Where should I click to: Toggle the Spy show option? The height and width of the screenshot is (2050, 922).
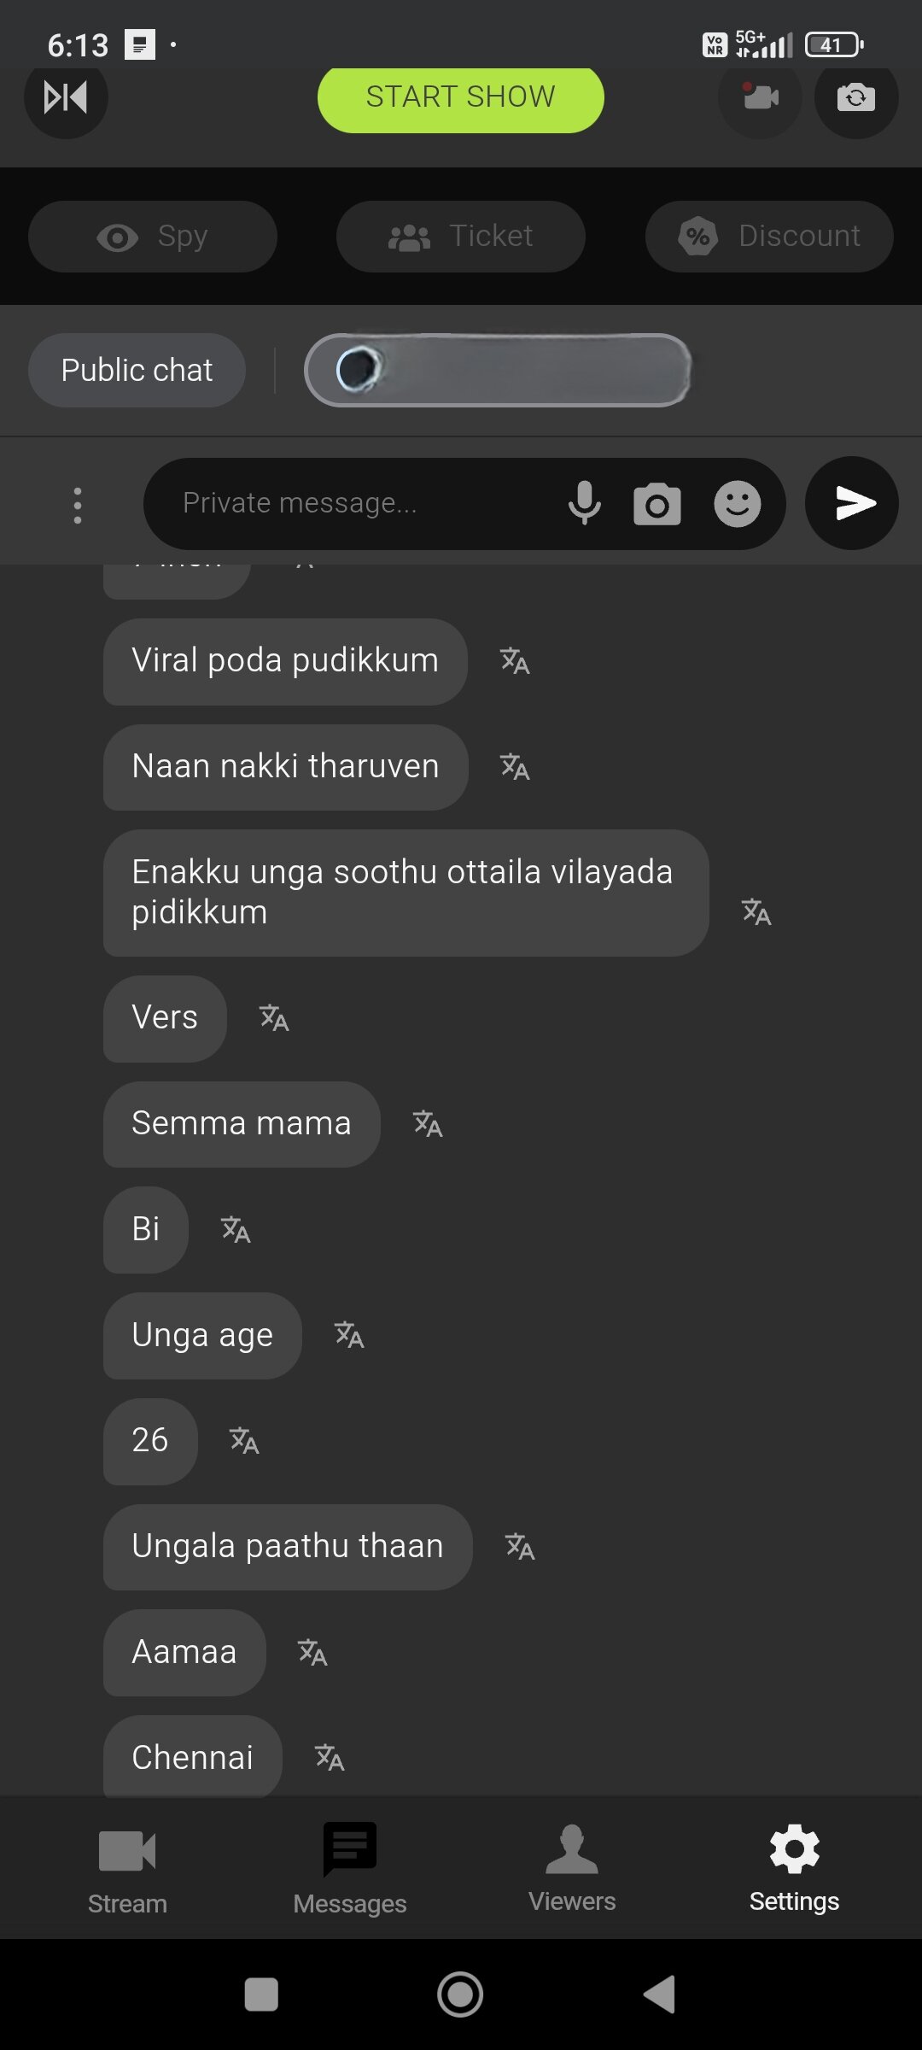[x=153, y=237]
